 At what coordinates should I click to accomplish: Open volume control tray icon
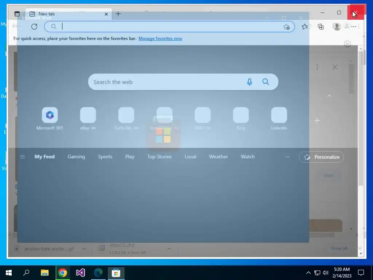(x=326, y=273)
